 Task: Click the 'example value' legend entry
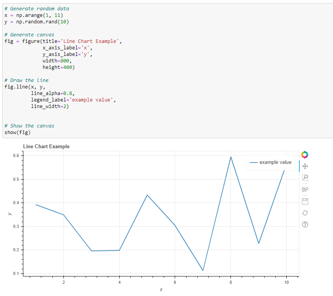(x=275, y=162)
